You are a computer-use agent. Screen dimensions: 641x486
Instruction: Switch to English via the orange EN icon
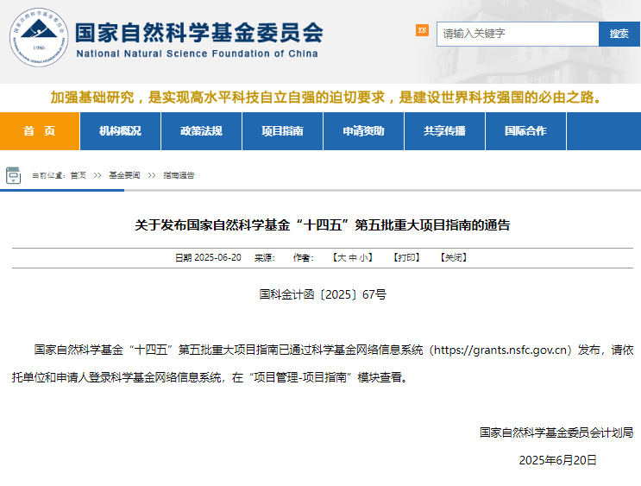click(x=422, y=30)
